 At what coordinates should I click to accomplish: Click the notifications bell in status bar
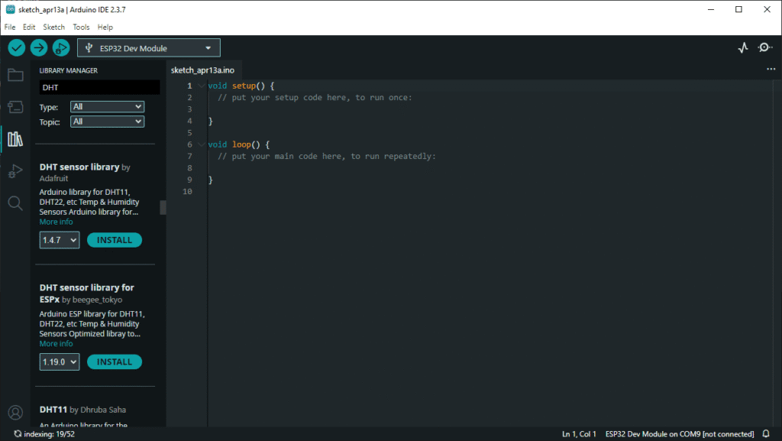point(766,433)
